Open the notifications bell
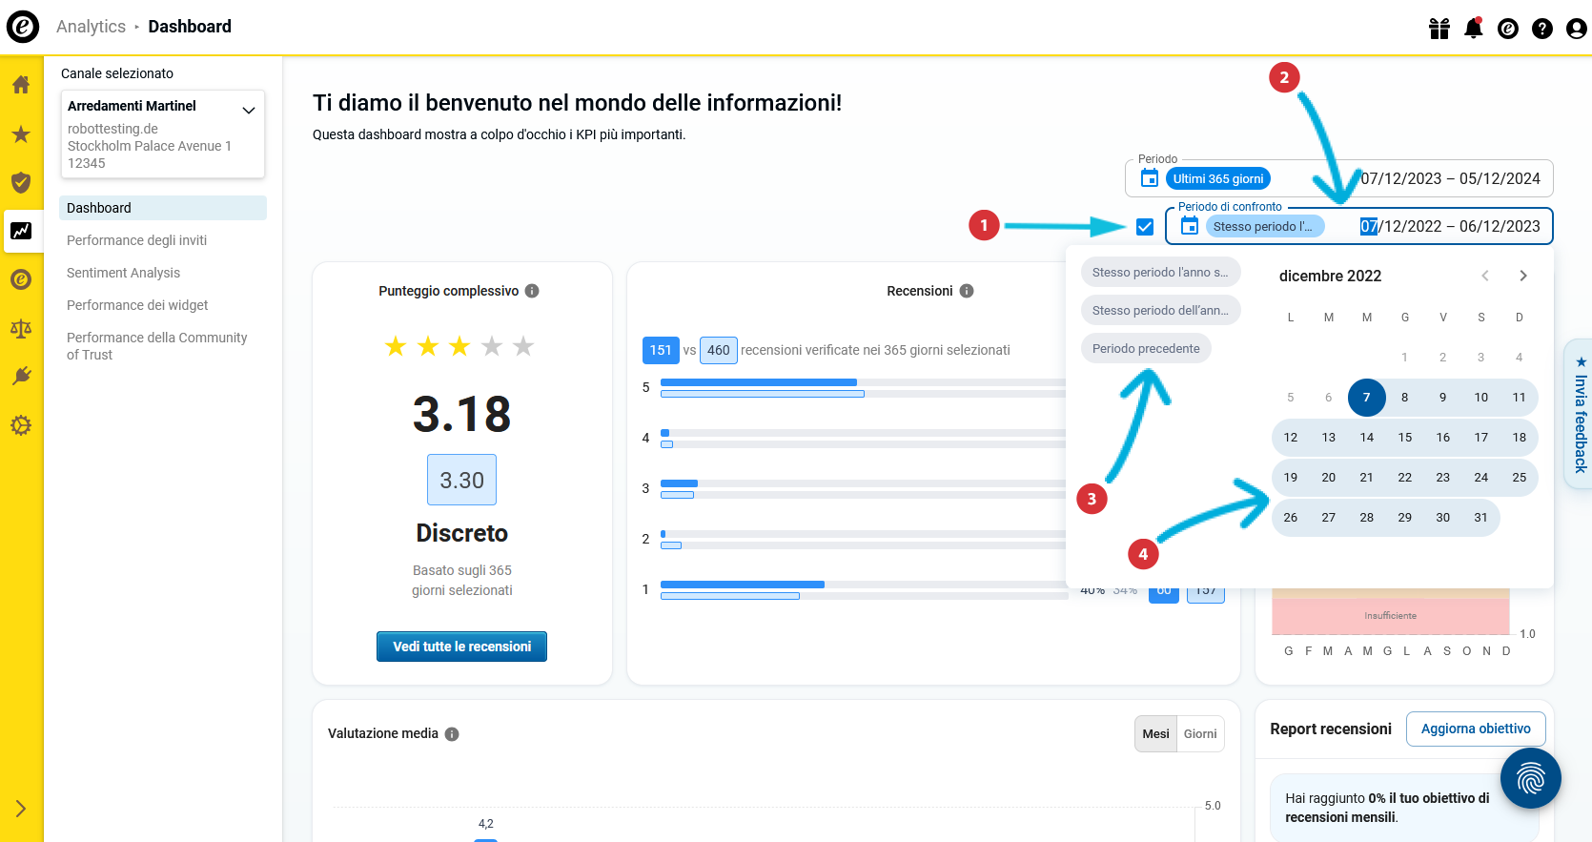1592x842 pixels. (x=1473, y=29)
